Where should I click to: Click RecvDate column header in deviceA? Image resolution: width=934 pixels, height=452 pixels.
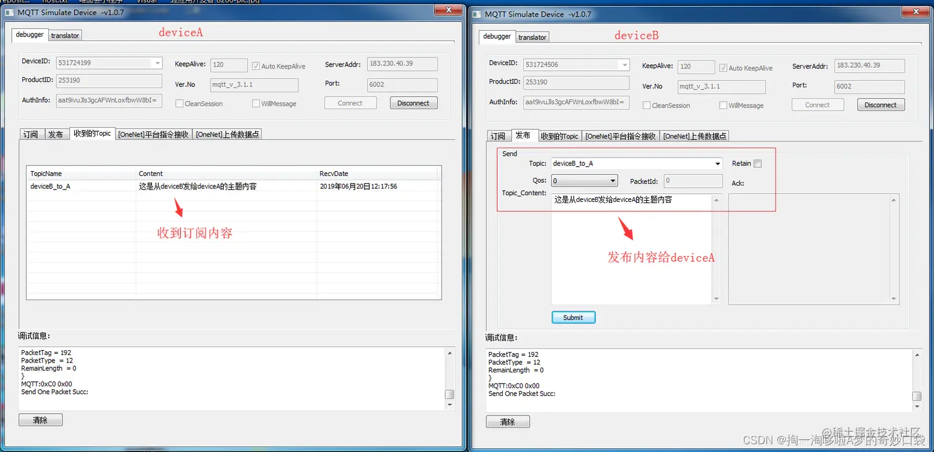(377, 174)
